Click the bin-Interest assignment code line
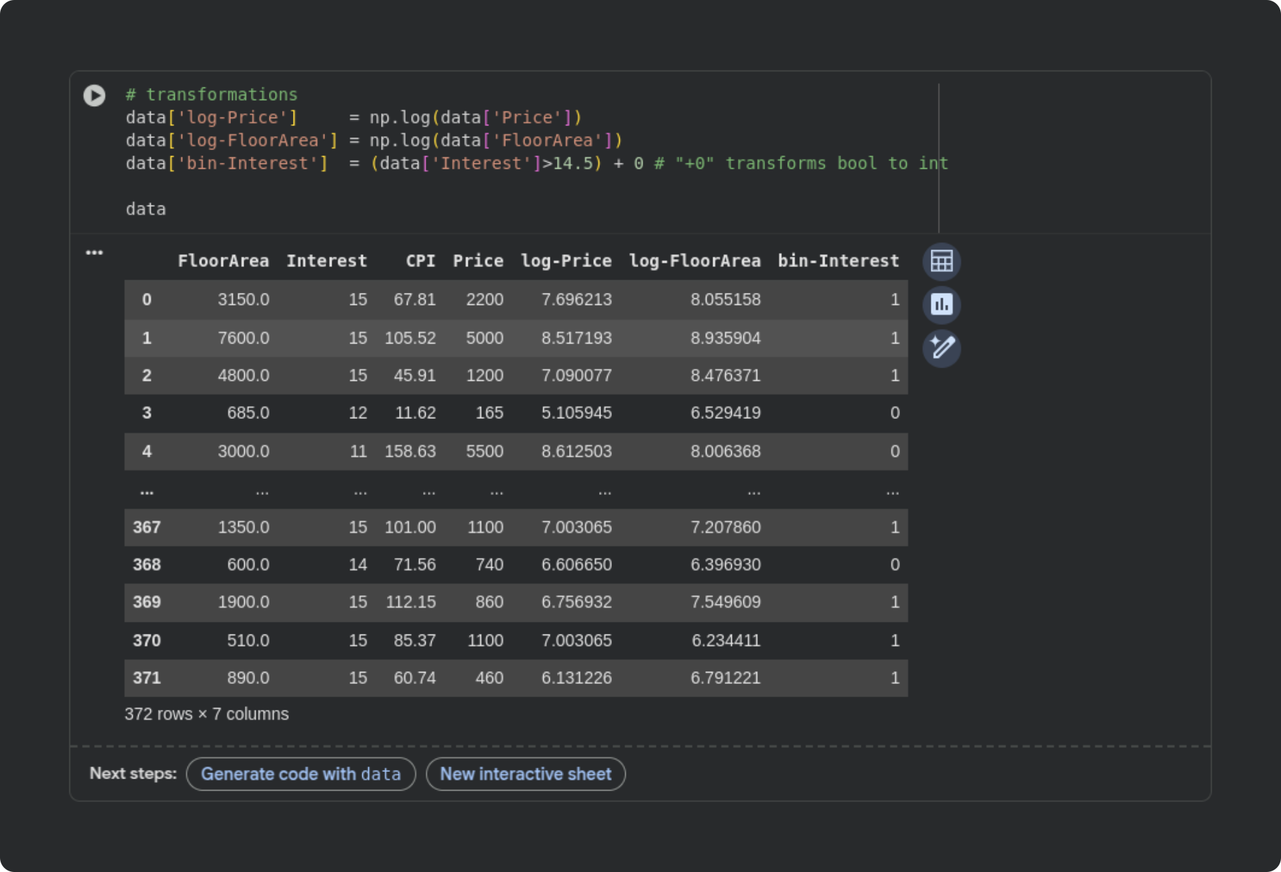The height and width of the screenshot is (872, 1281). coord(467,163)
